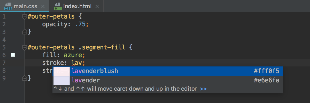Viewport: 310px width, 103px height.
Task: Choose the lavender completion suggestion
Action: 168,81
